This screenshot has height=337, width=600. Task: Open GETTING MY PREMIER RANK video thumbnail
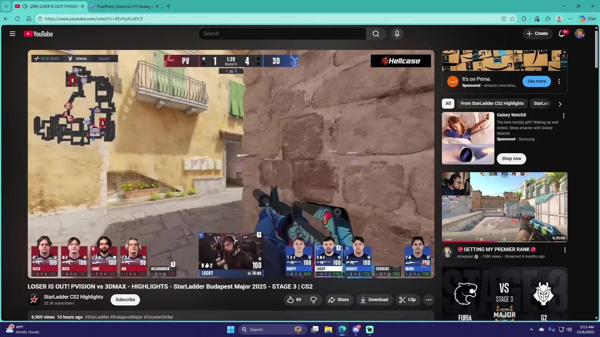504,207
